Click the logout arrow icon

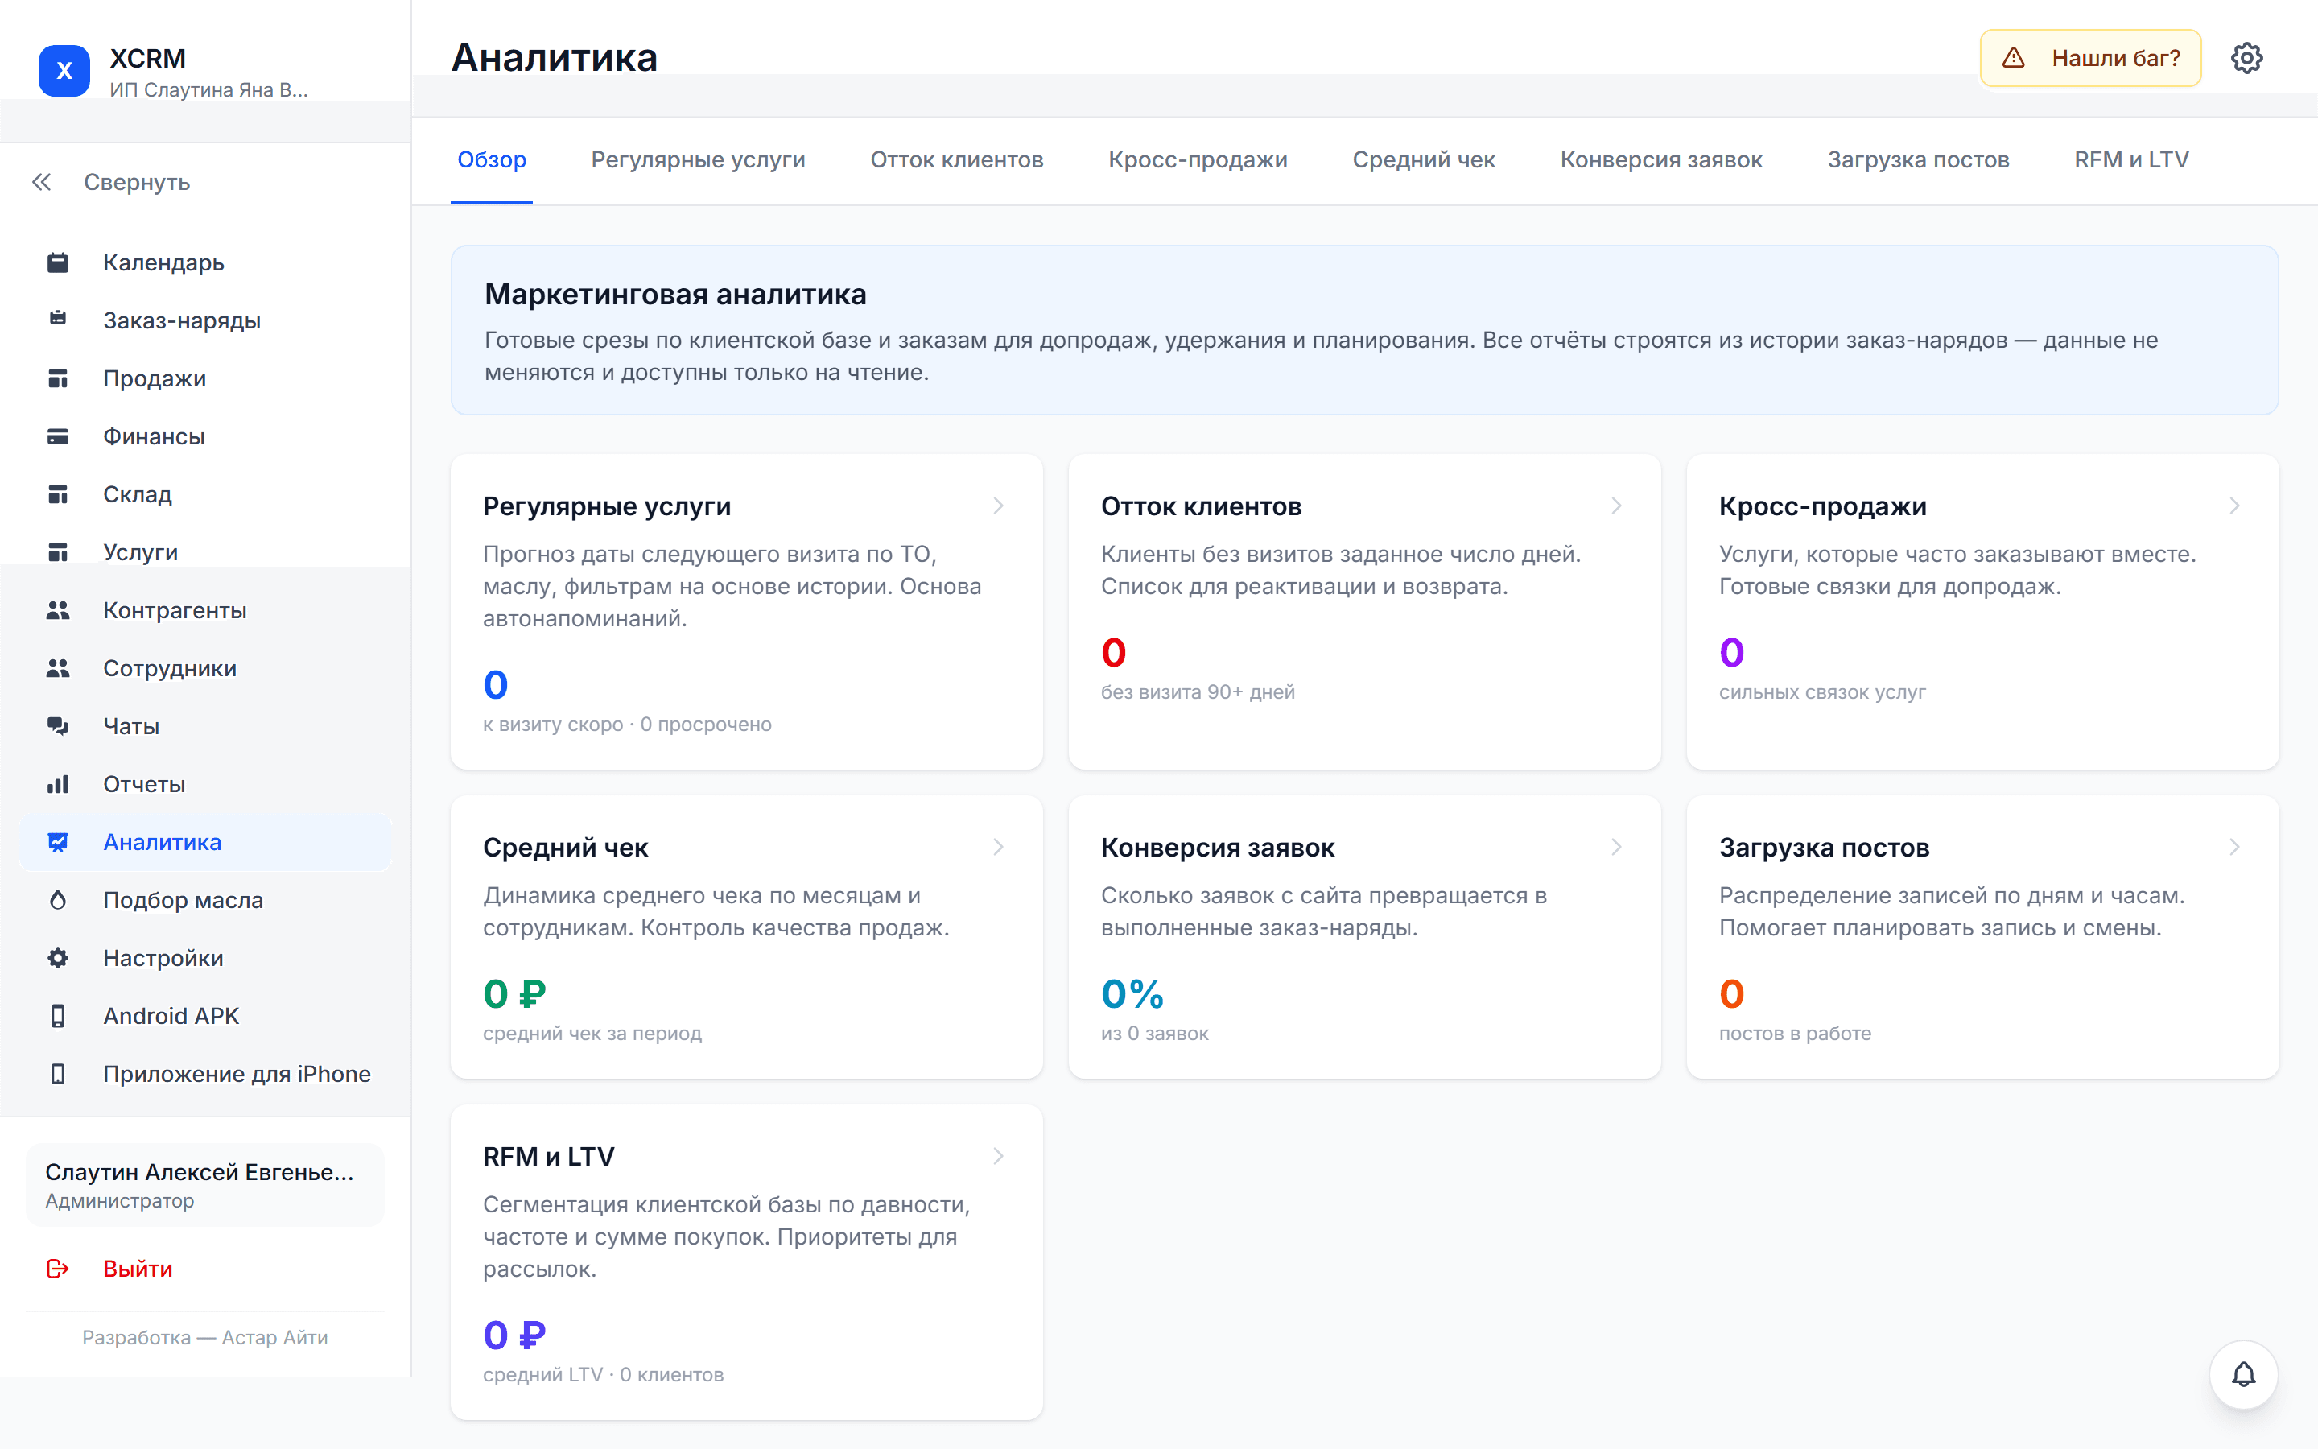[57, 1269]
